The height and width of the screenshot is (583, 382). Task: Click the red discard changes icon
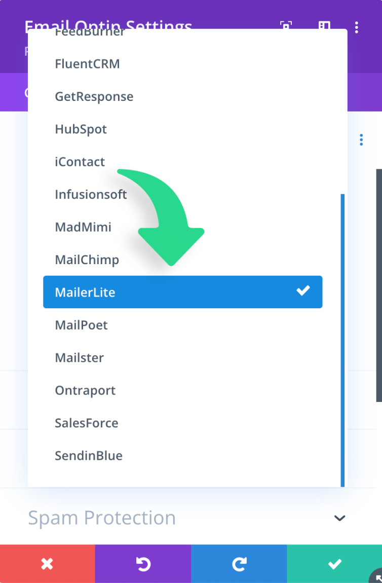47,563
